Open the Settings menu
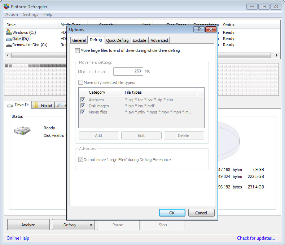285x245 pixels. pyautogui.click(x=31, y=14)
